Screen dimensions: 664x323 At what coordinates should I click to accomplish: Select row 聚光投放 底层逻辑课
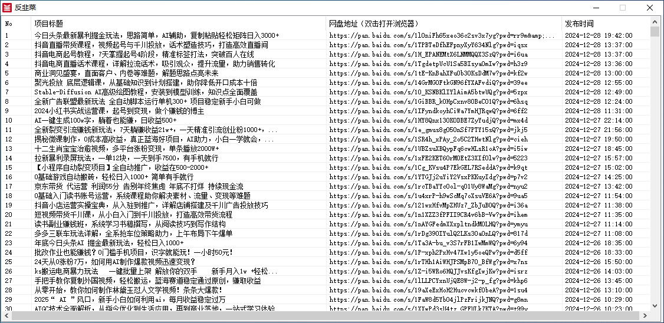coord(326,83)
